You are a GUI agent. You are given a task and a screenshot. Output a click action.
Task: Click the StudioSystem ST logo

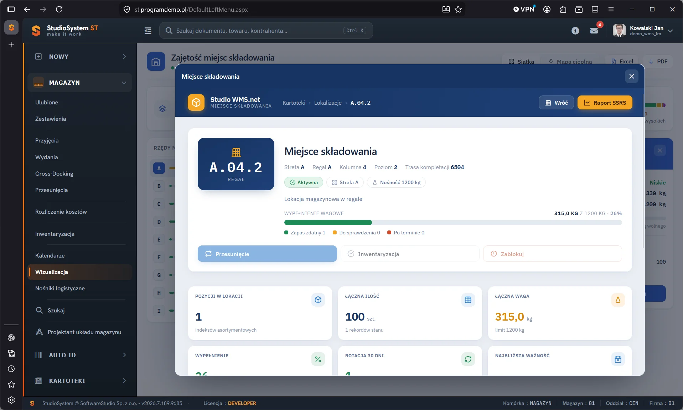tap(65, 31)
